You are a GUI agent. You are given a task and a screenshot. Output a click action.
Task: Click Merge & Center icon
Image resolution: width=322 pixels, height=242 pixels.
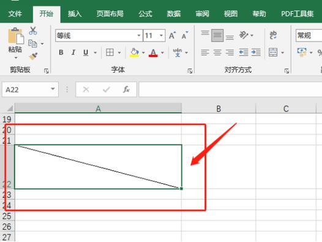tap(273, 52)
